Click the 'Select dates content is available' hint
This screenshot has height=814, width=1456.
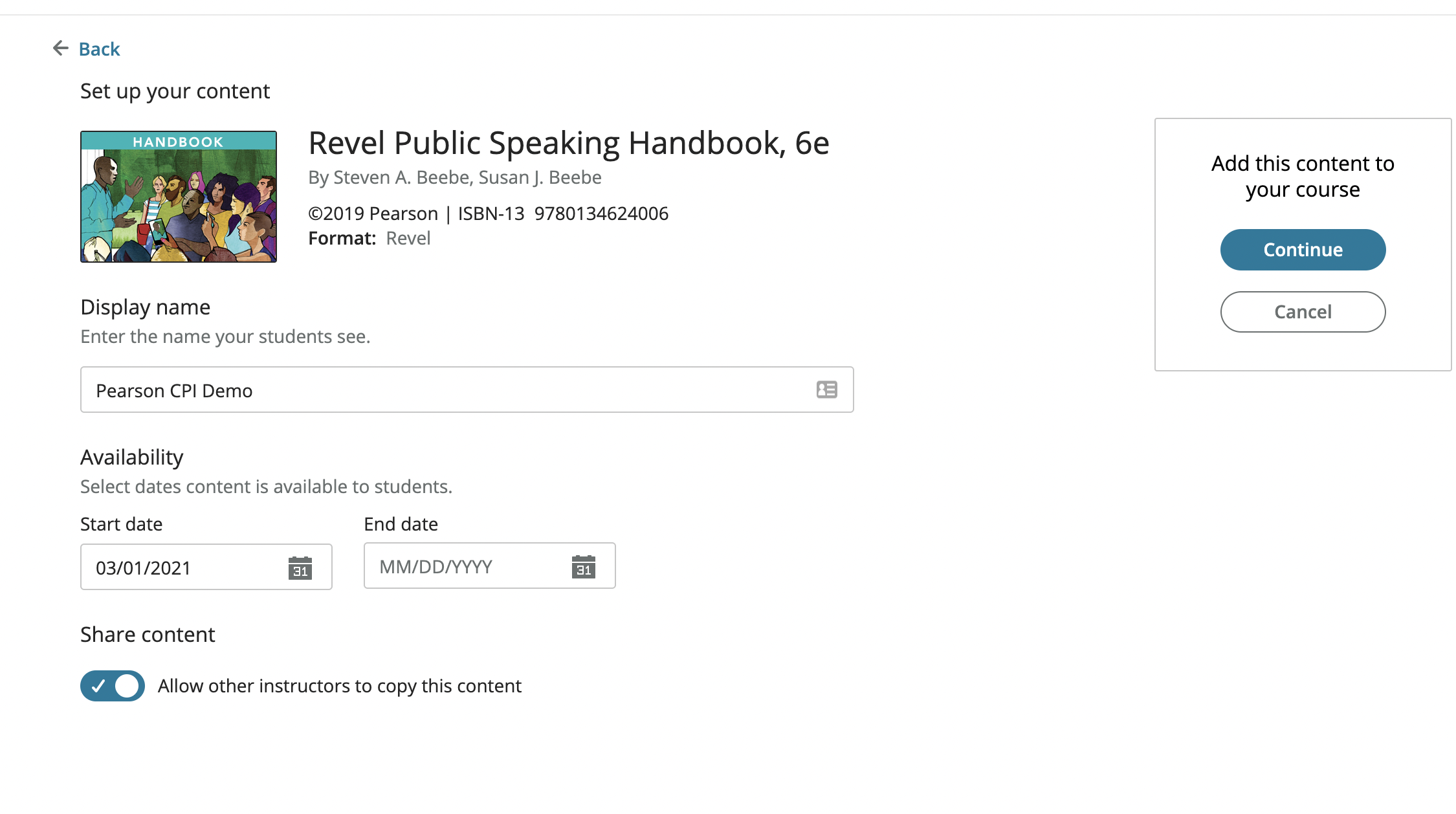266,487
